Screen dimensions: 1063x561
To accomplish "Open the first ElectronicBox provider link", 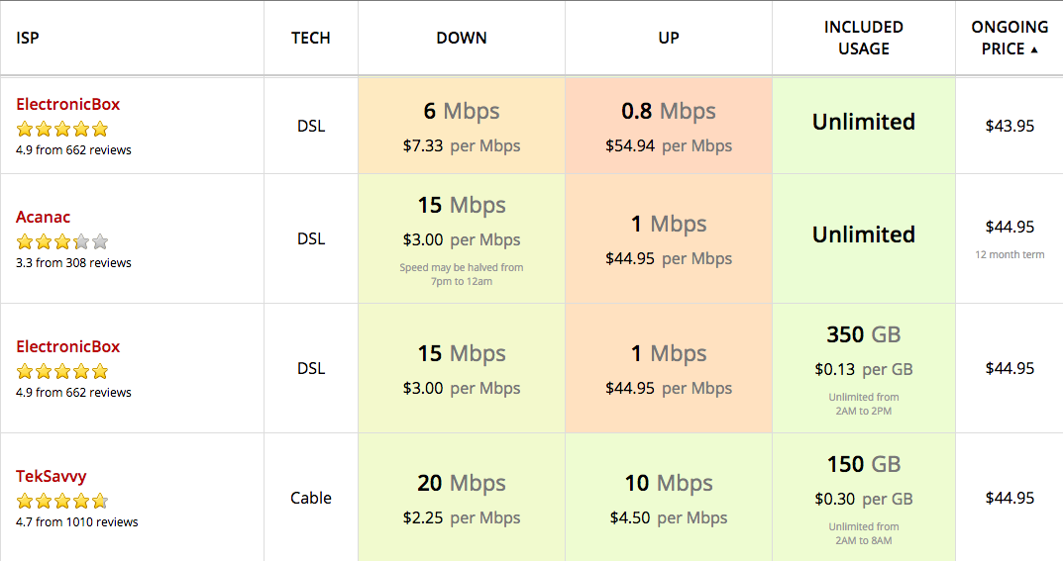I will 67,104.
